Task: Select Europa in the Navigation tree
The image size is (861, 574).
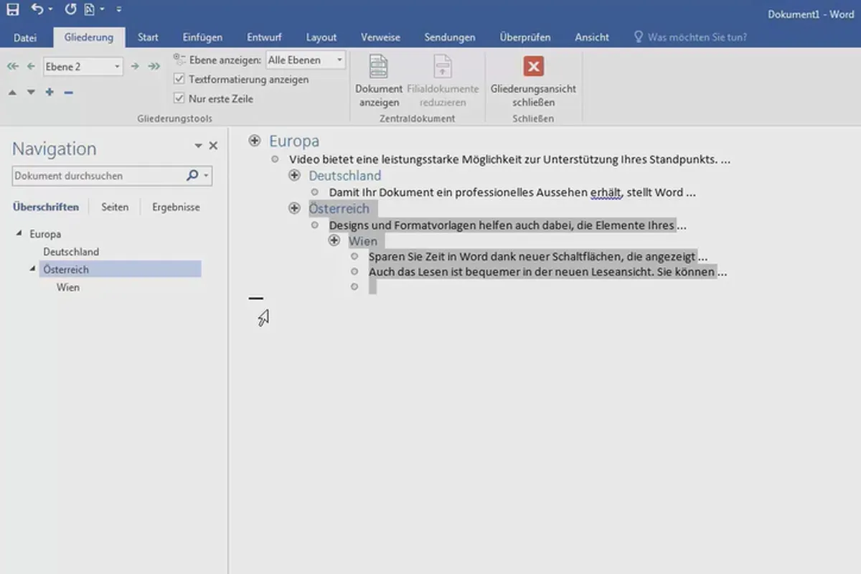Action: pos(45,234)
